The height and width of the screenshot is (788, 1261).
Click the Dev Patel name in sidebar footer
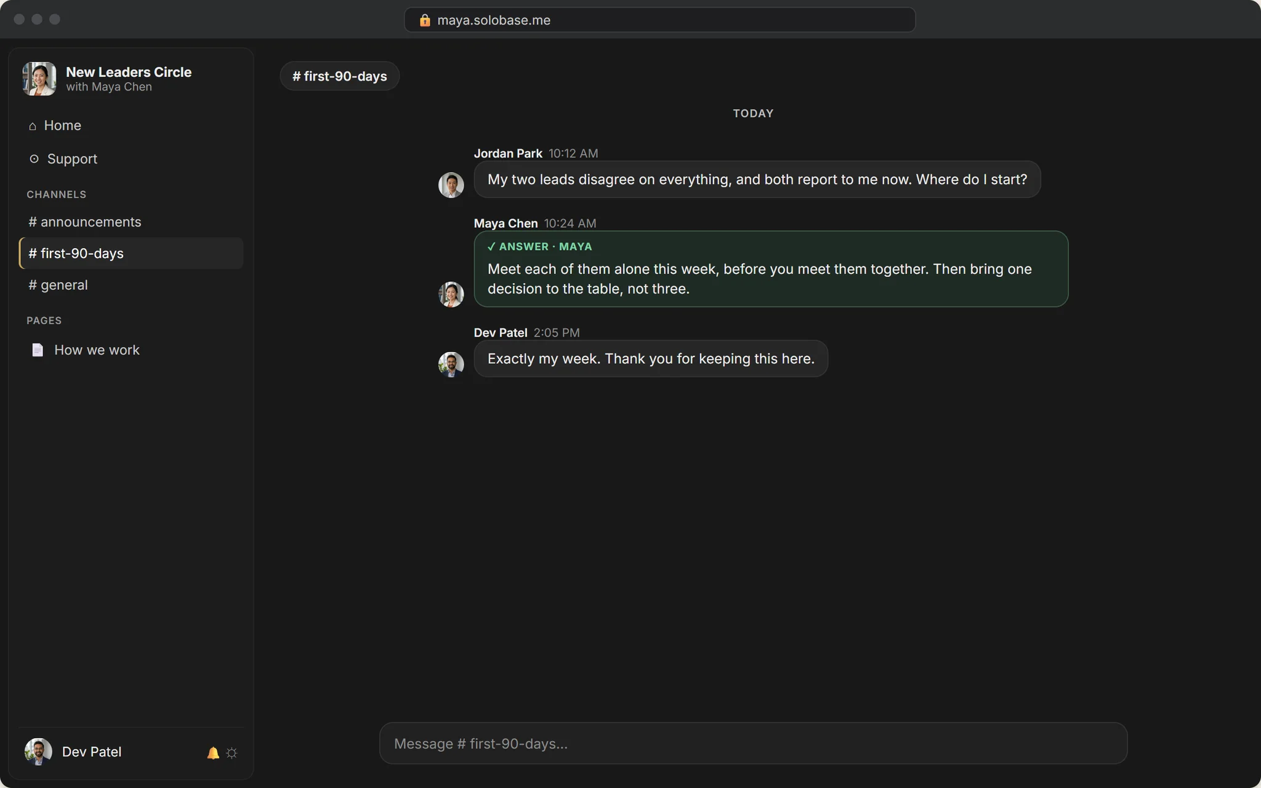[92, 752]
